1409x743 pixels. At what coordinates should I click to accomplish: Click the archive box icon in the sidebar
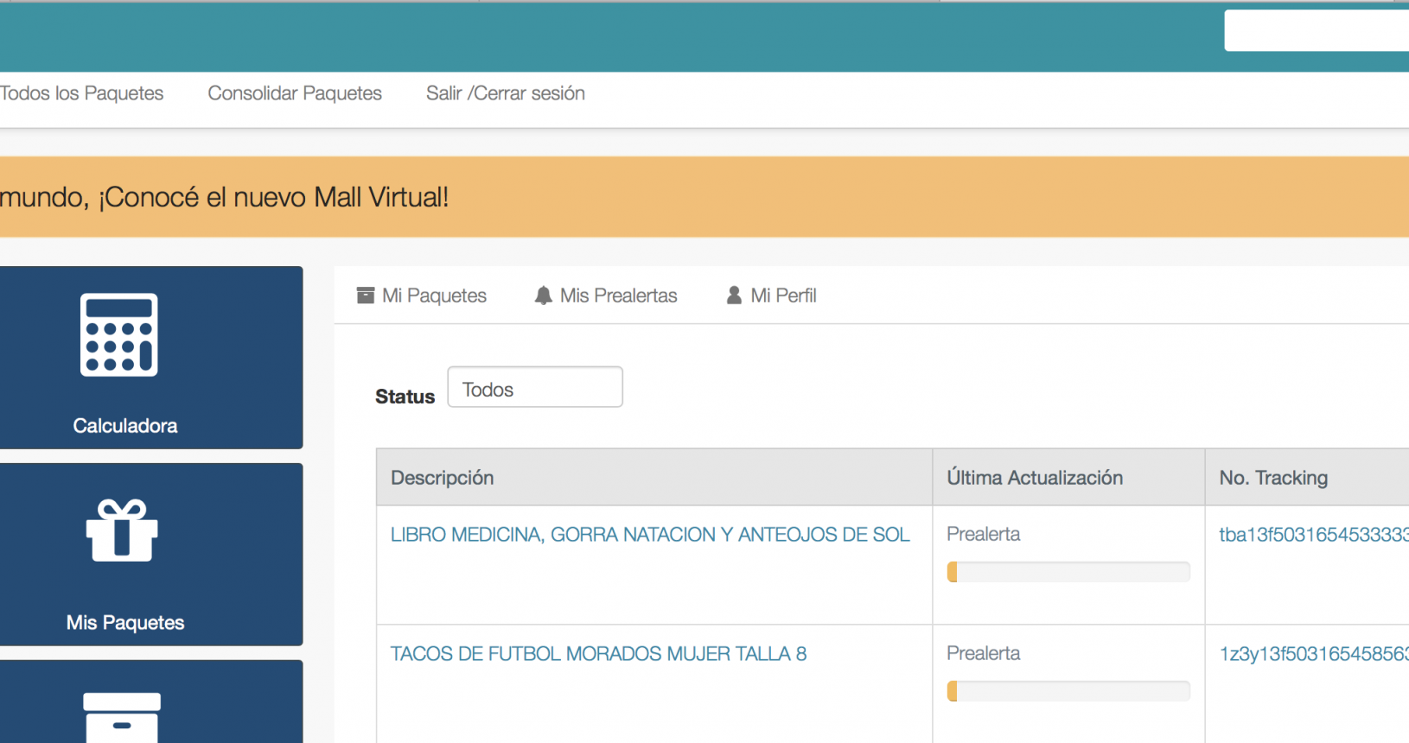point(122,717)
